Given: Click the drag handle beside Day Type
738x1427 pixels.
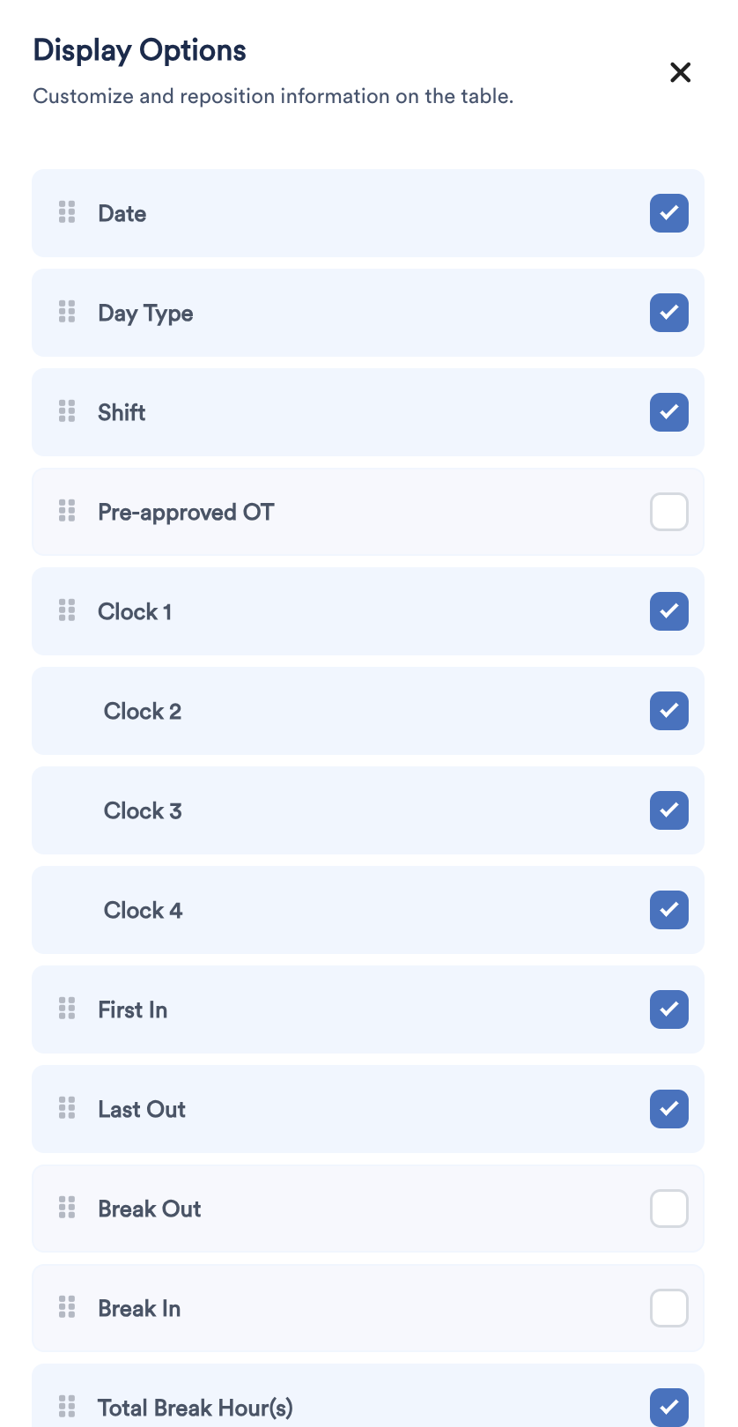Looking at the screenshot, I should tap(67, 312).
